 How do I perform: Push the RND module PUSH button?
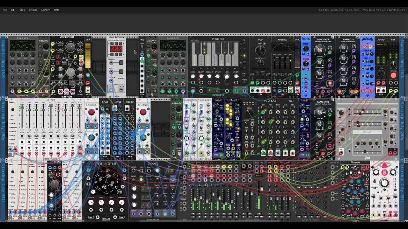(x=142, y=46)
